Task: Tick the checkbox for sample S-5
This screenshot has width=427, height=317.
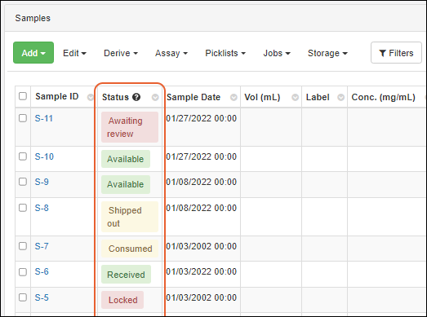Action: coord(23,297)
